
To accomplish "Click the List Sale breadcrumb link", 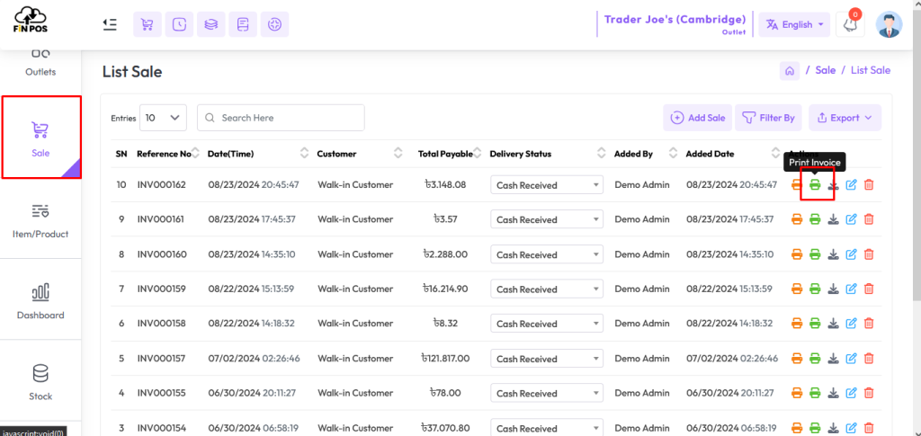I will point(871,70).
